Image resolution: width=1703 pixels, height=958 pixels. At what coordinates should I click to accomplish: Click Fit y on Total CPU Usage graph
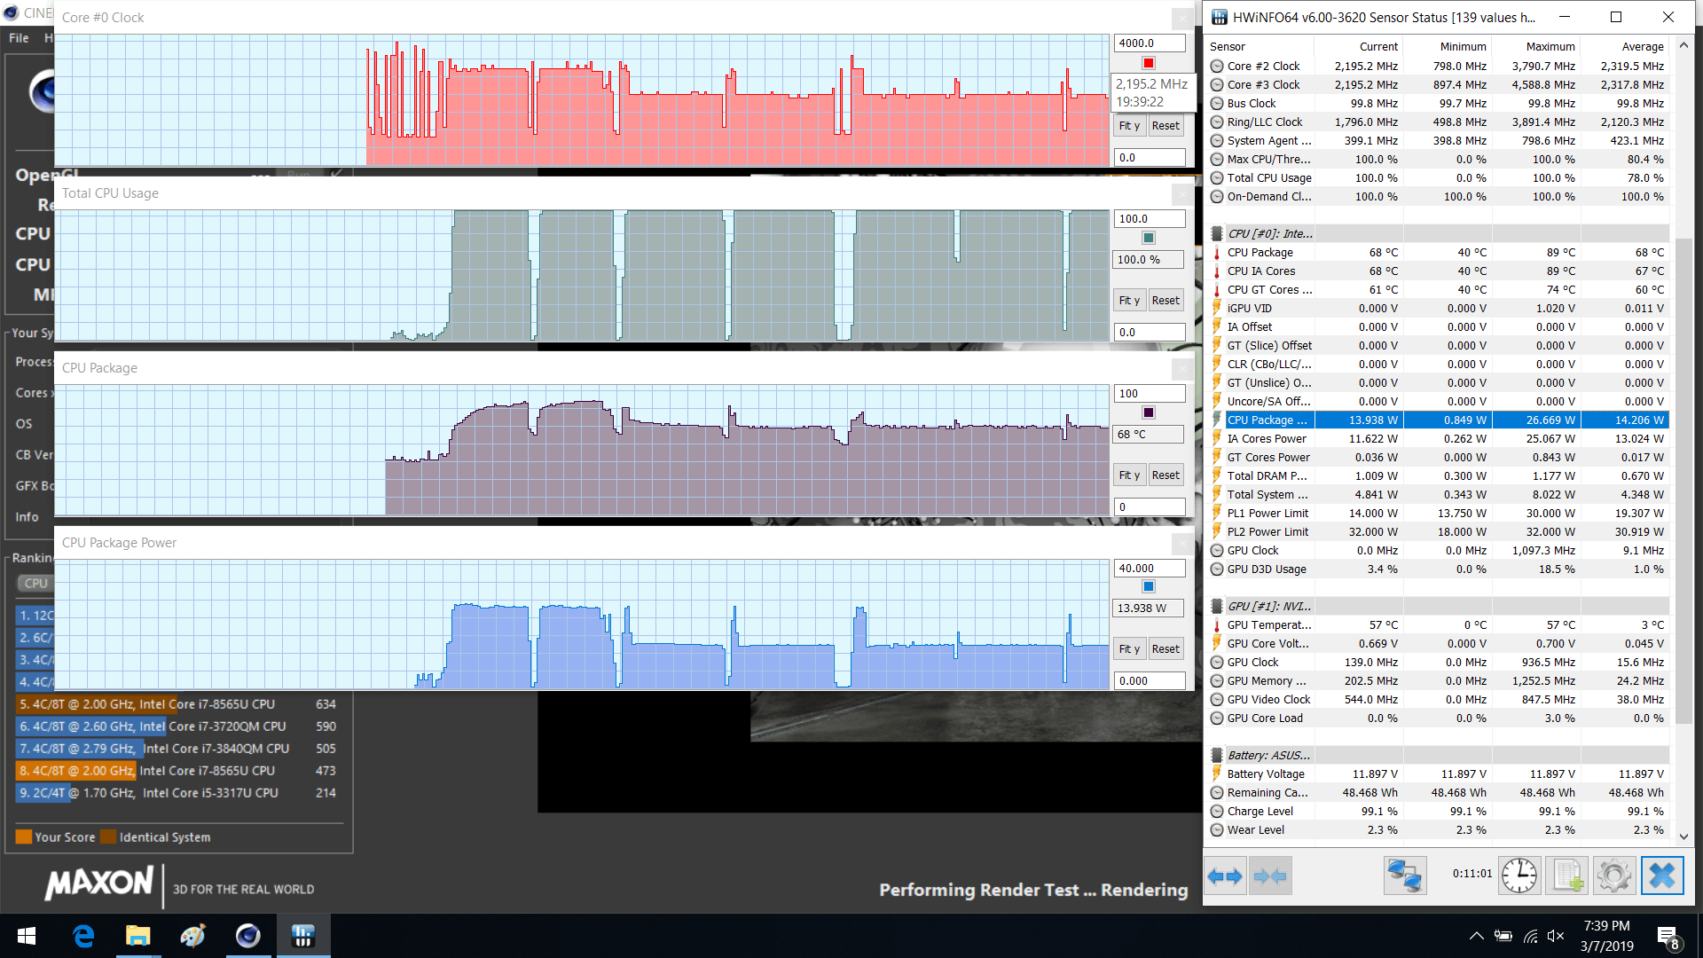click(x=1129, y=301)
